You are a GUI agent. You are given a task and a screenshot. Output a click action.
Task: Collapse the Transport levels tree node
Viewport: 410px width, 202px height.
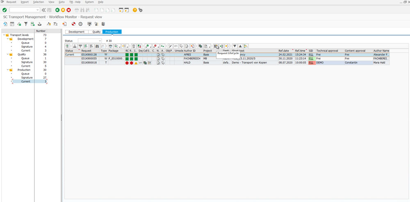pos(4,35)
